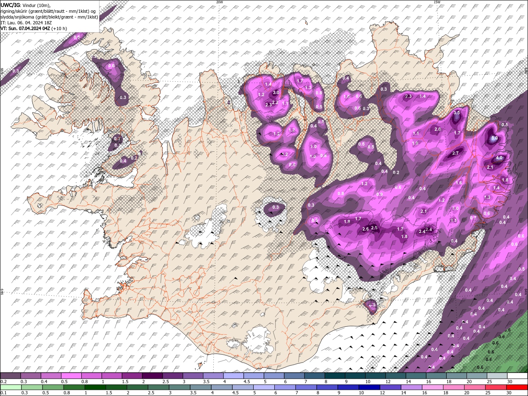Select darkest green swatch between 1 and 1.5

point(94,387)
